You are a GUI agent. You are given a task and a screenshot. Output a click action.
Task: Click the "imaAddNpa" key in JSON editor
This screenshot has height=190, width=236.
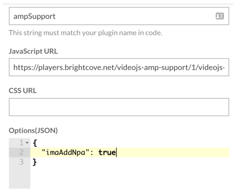click(66, 152)
